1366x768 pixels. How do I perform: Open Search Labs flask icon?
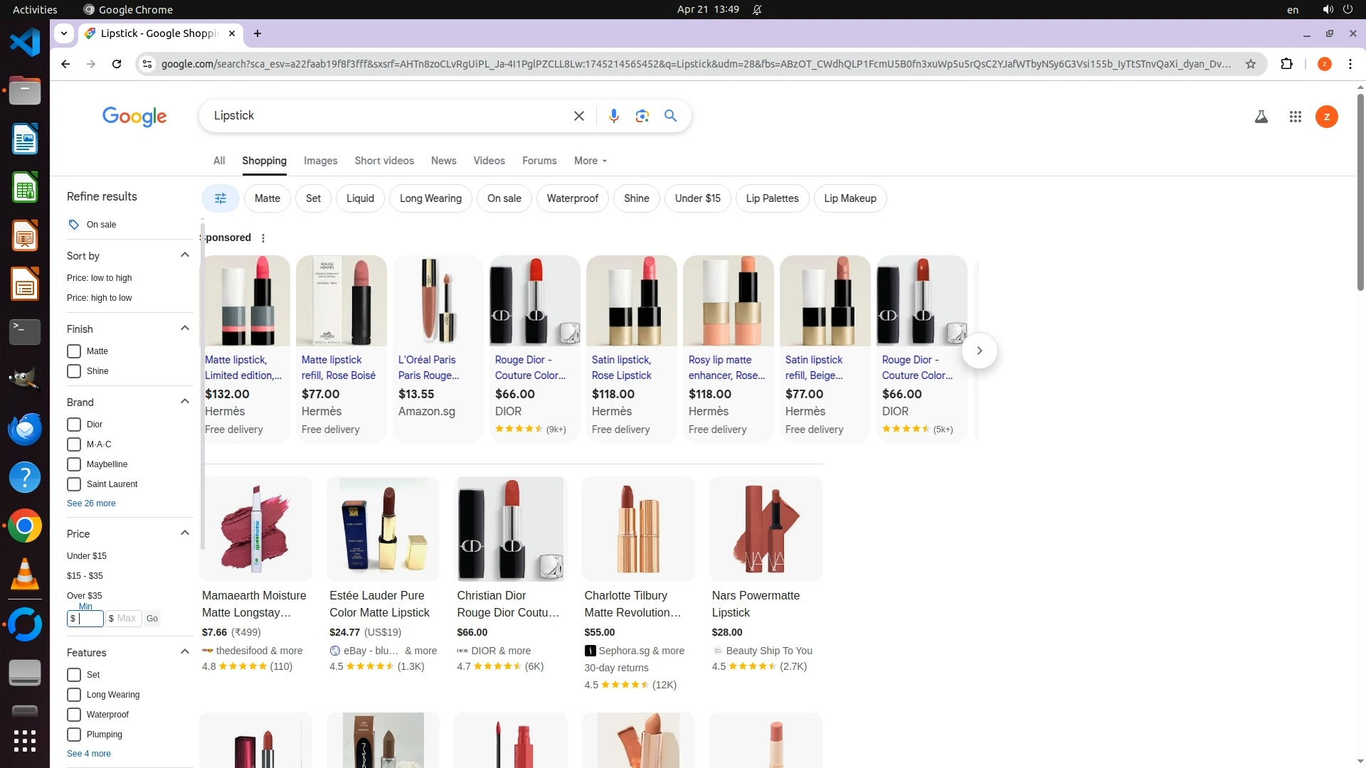(x=1261, y=117)
